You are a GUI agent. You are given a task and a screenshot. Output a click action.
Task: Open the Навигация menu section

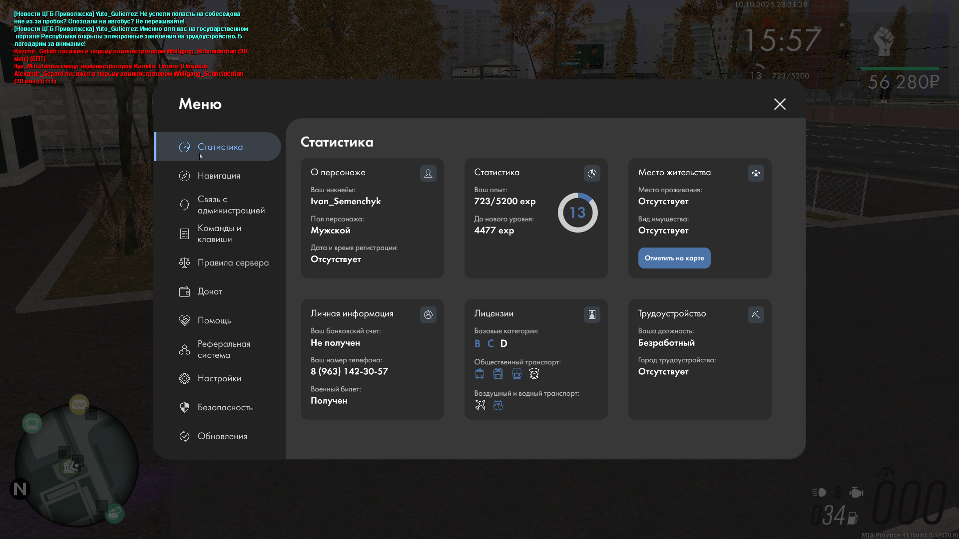[x=218, y=176]
